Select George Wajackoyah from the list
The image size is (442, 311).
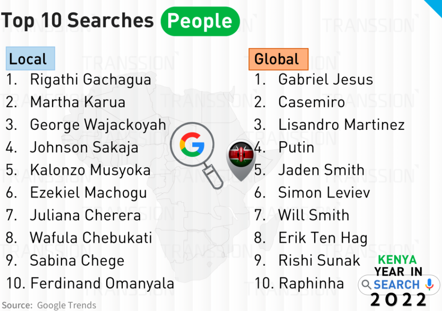(98, 124)
